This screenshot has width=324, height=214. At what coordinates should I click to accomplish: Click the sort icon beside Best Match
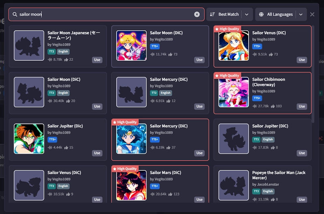pyautogui.click(x=212, y=14)
